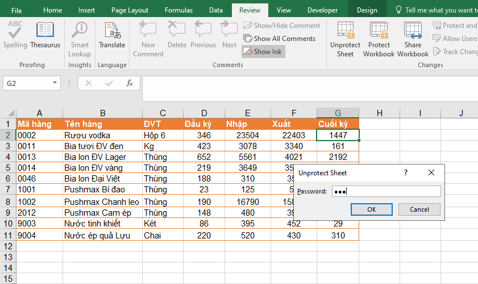This screenshot has width=478, height=284.
Task: Open Protect Workbook
Action: click(379, 39)
